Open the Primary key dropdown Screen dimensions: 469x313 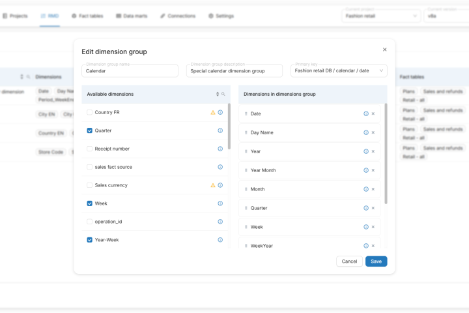[339, 70]
